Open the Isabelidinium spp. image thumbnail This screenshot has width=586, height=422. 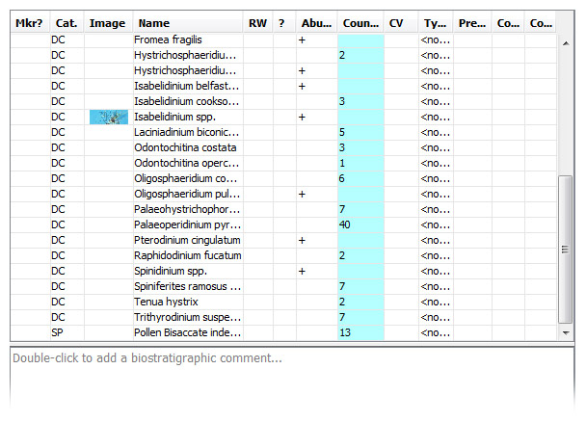109,117
